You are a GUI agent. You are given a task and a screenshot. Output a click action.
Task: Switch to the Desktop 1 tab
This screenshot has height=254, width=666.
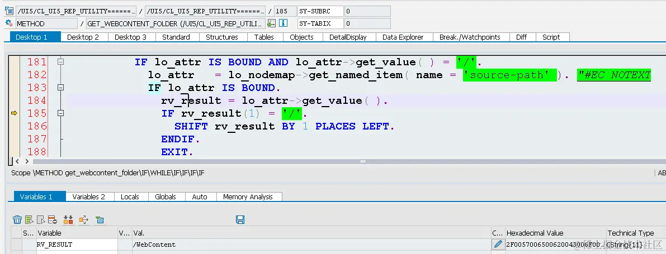click(x=35, y=37)
